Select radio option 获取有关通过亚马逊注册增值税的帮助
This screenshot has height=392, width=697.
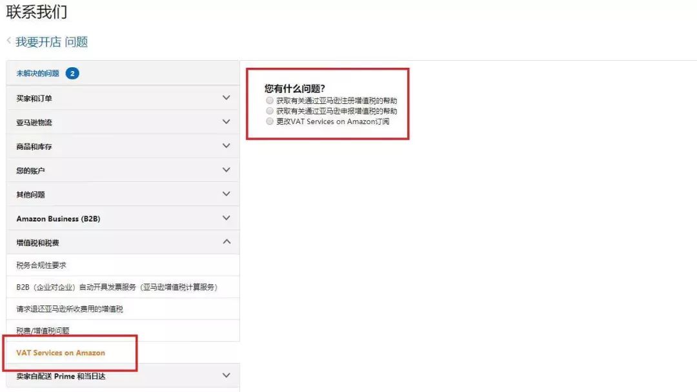(269, 100)
